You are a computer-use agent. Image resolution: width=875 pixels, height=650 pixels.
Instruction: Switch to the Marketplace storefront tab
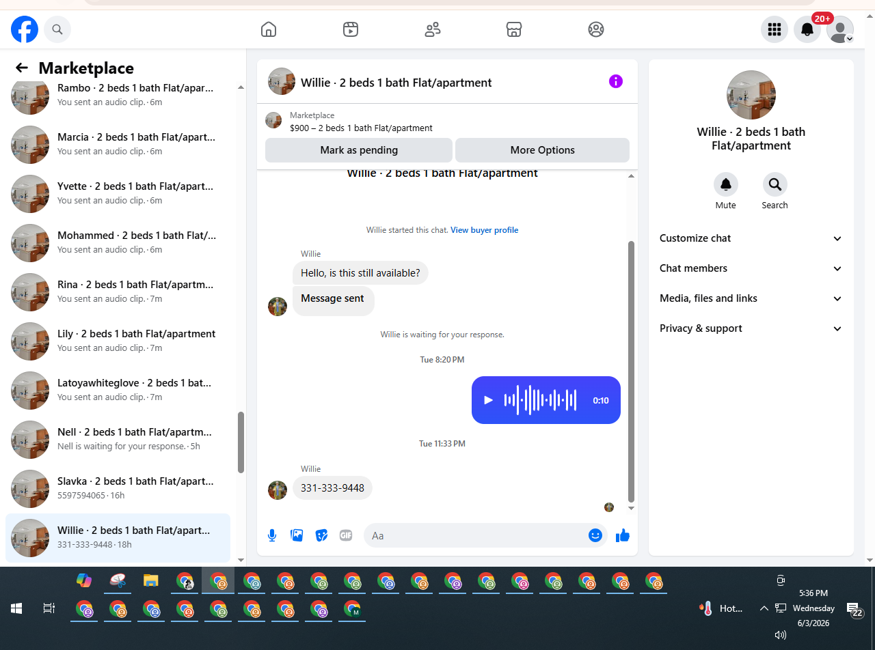click(x=514, y=29)
